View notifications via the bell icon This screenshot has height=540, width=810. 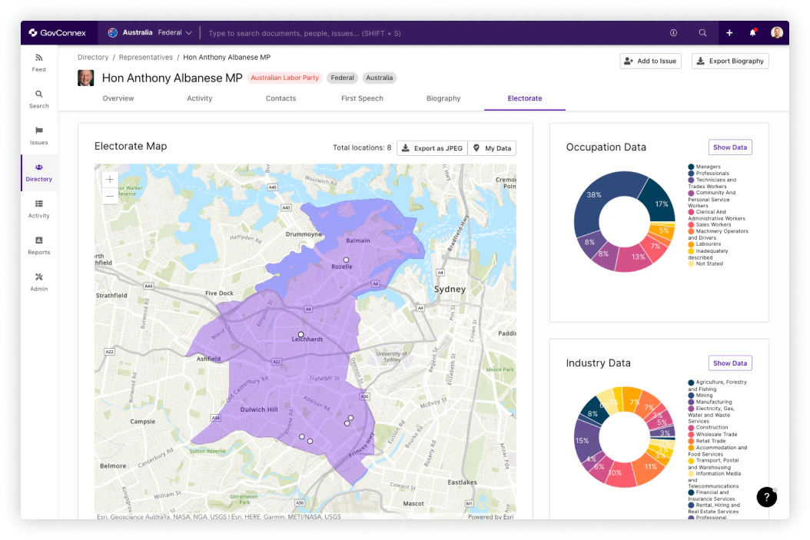pos(752,33)
